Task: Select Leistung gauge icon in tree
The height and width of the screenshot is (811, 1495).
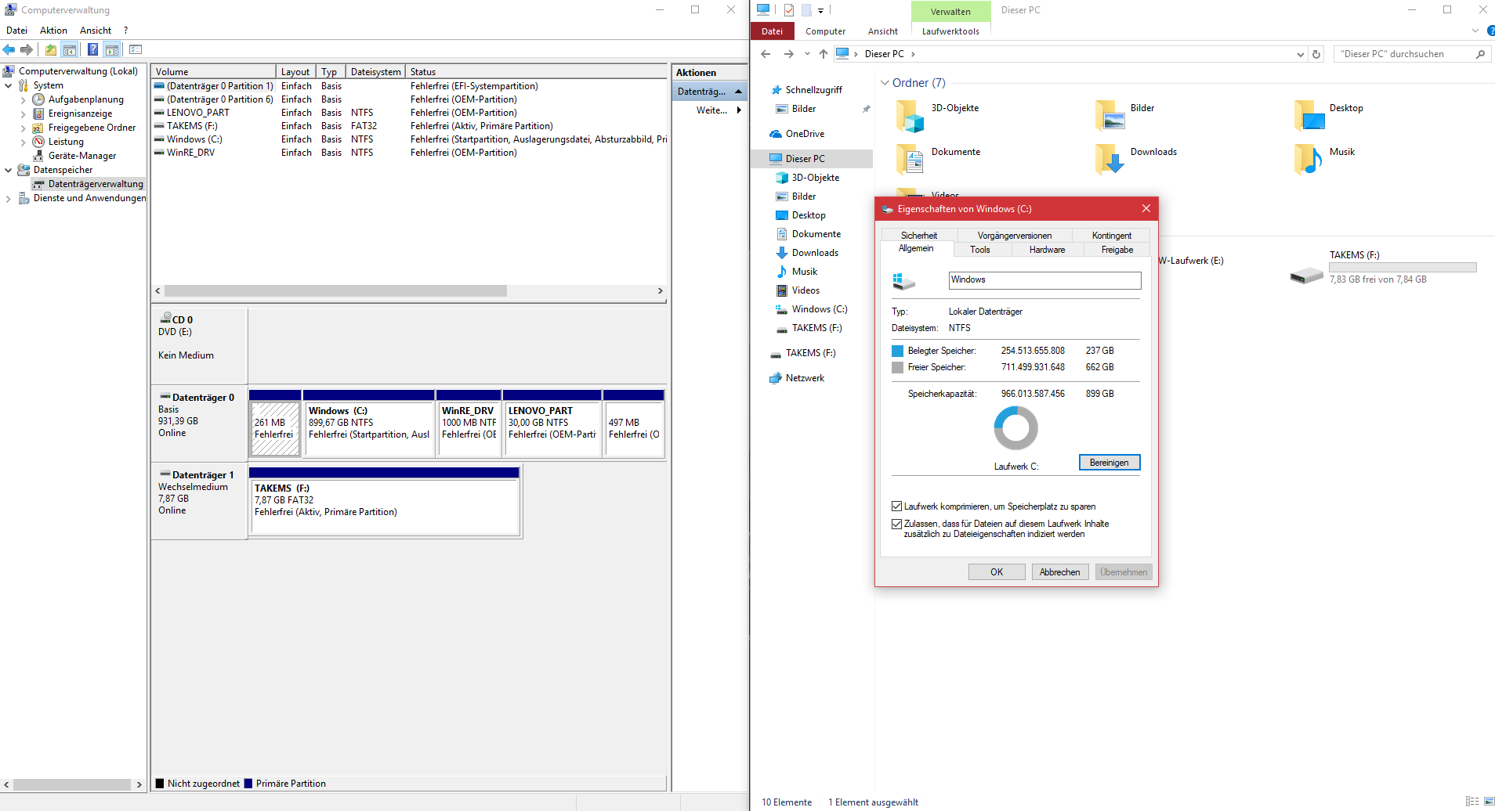Action: pyautogui.click(x=38, y=142)
